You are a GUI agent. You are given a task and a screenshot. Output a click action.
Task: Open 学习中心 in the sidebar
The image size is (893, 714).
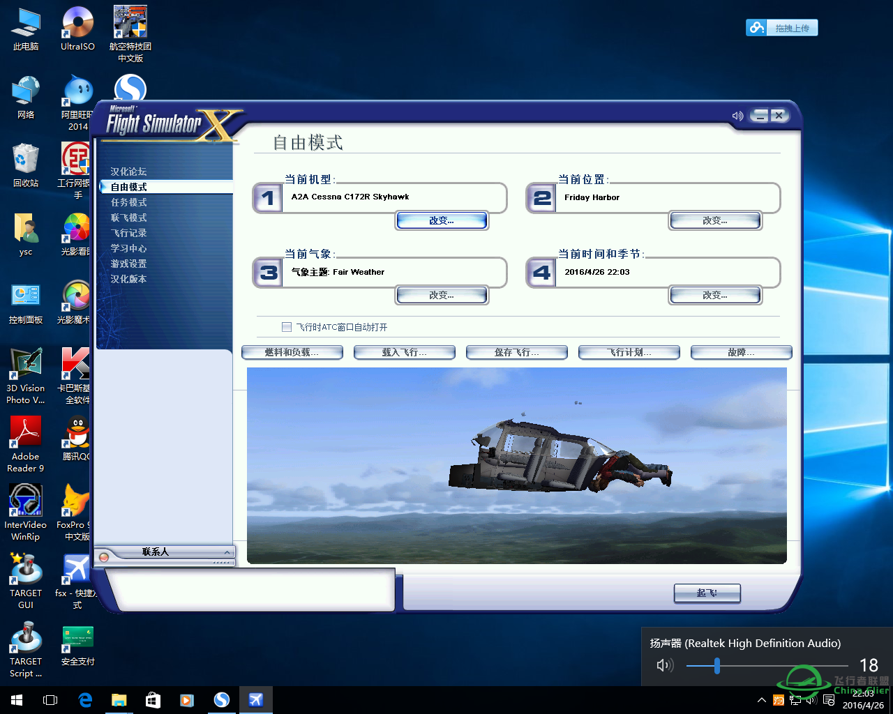tap(129, 248)
